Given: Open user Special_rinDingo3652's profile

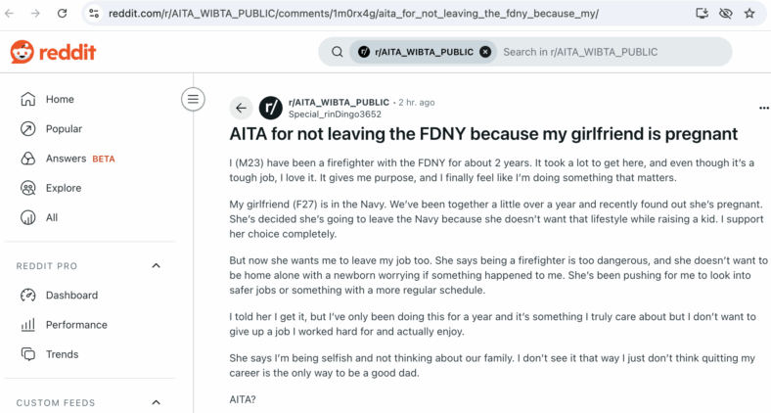Looking at the screenshot, I should click(335, 115).
